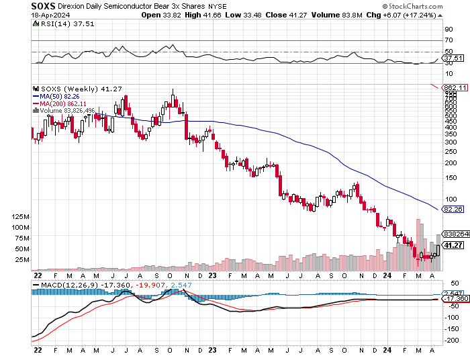Screen dimensions: 470x356
Task: Click the volume bars icon in the legend
Action: coord(36,111)
